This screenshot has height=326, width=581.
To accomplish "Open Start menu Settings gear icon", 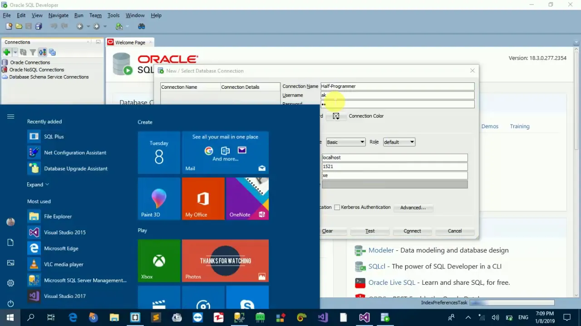I will [x=10, y=283].
